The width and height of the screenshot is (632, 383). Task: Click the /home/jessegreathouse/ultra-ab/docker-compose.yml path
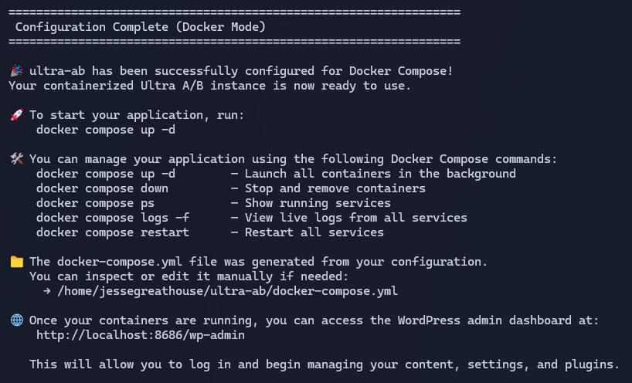(x=227, y=291)
